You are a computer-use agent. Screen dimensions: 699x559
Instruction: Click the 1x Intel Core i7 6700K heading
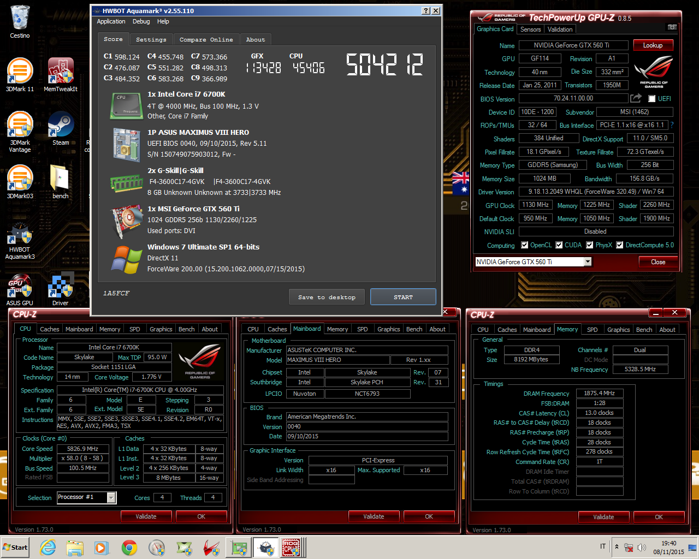(186, 94)
